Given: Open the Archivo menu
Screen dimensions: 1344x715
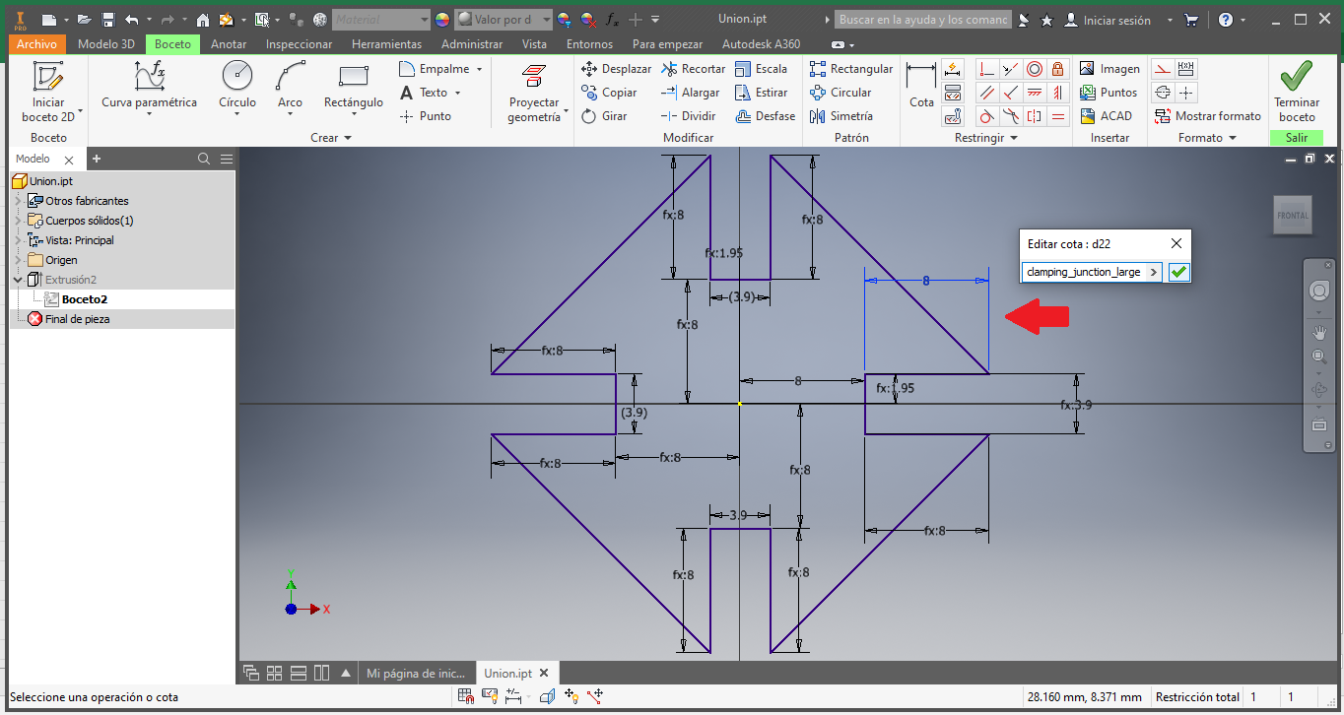Looking at the screenshot, I should click(x=37, y=43).
